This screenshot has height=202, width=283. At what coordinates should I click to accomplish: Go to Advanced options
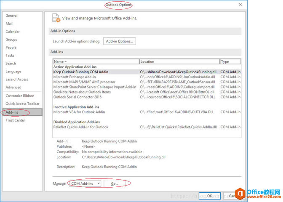click(13, 87)
